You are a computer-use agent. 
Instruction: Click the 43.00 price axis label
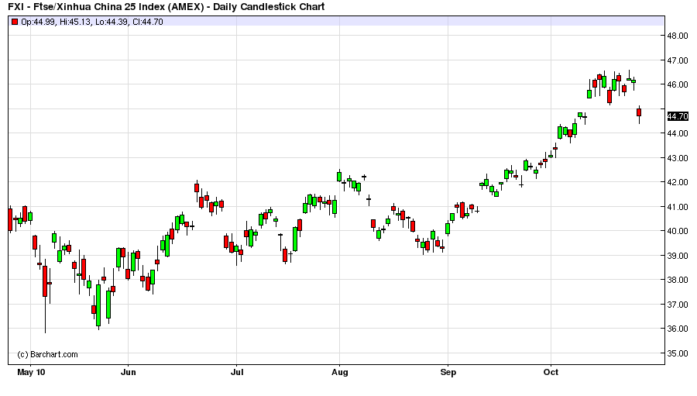click(x=678, y=158)
